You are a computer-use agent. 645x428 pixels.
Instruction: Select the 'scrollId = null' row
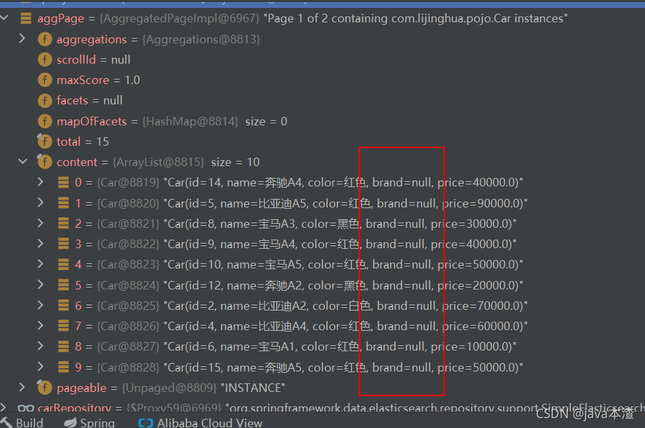[x=93, y=60]
